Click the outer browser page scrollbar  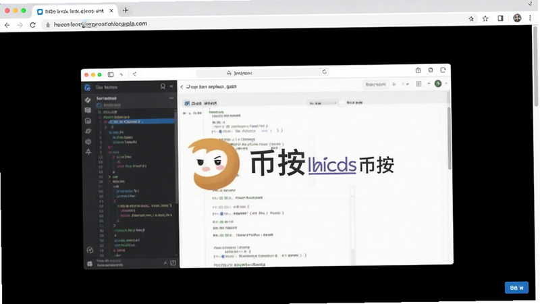click(x=535, y=67)
